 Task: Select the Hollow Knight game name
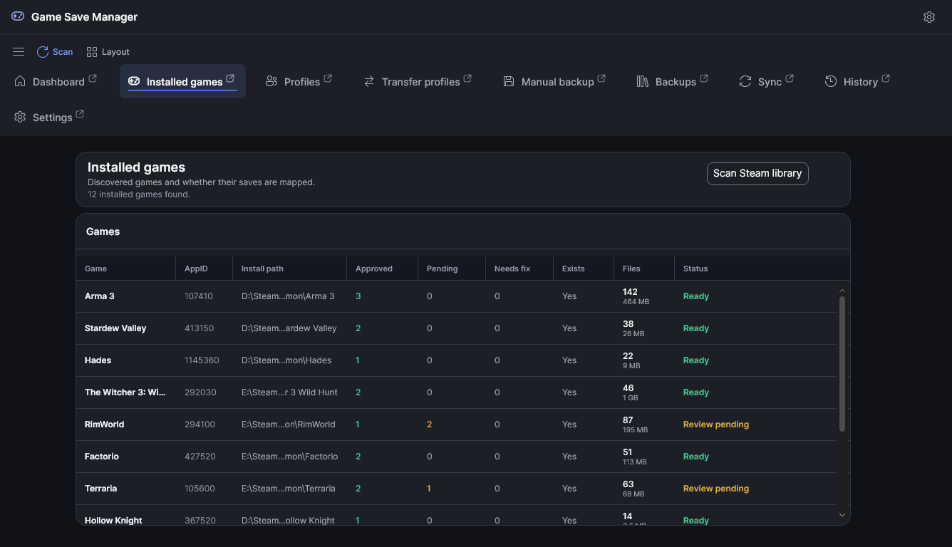pyautogui.click(x=113, y=521)
